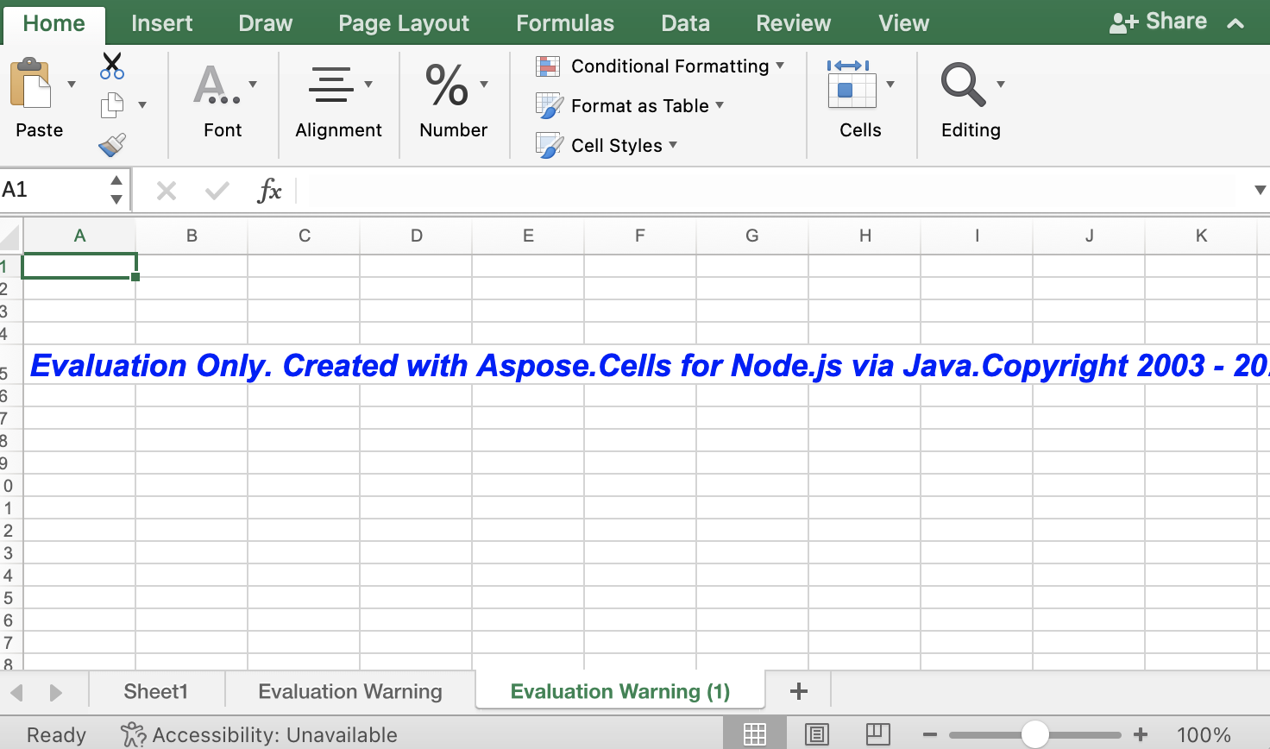The height and width of the screenshot is (749, 1270).
Task: Switch to Page Layout view icon
Action: (816, 733)
